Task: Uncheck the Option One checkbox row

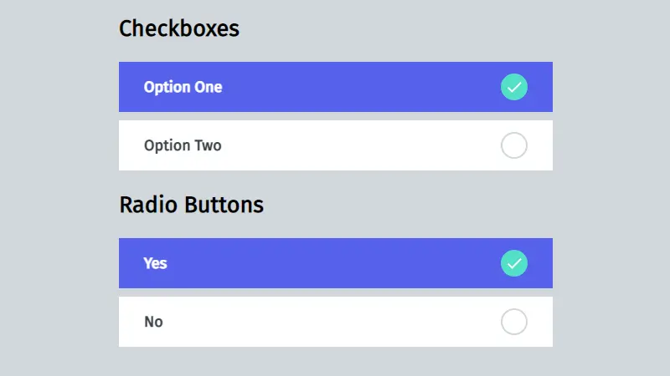Action: [x=336, y=87]
